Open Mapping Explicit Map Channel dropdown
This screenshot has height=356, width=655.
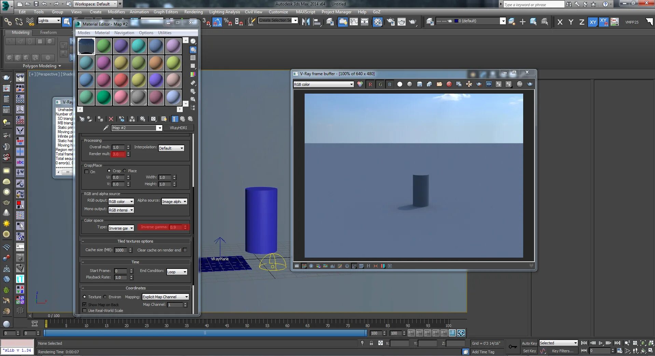tap(165, 297)
